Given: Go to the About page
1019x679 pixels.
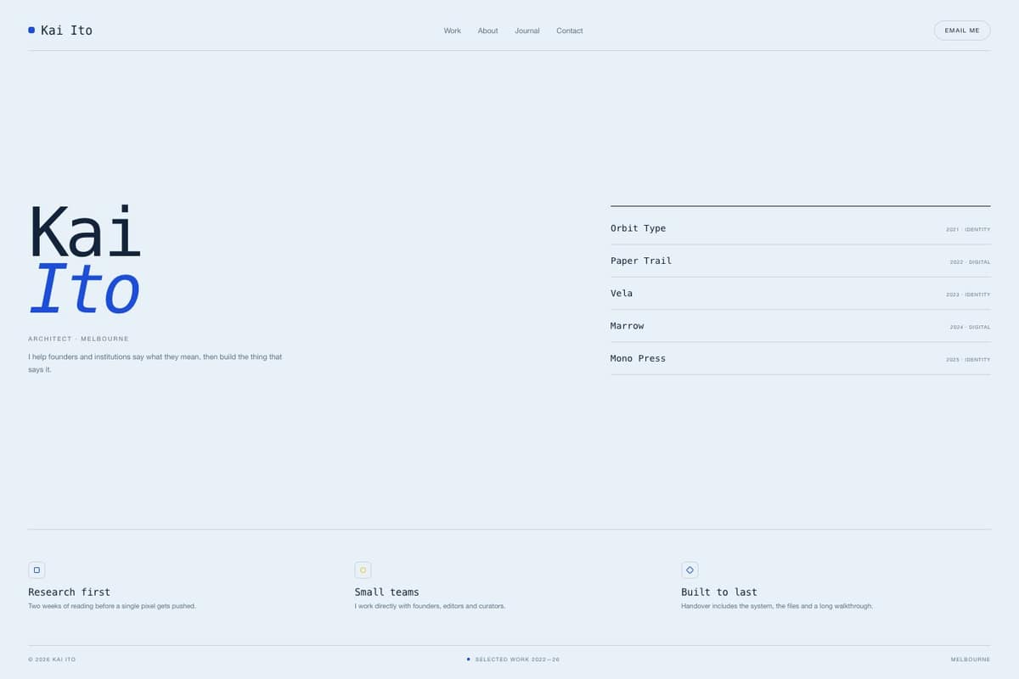Looking at the screenshot, I should coord(487,31).
